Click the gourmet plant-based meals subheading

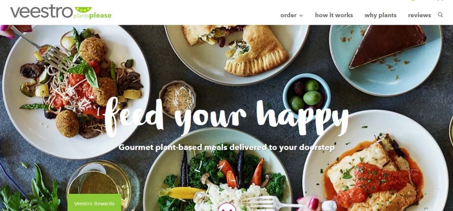point(226,147)
